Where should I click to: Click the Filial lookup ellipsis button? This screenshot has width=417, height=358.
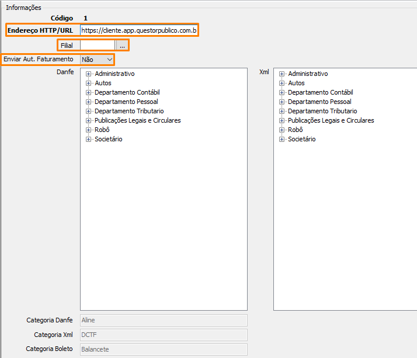122,46
